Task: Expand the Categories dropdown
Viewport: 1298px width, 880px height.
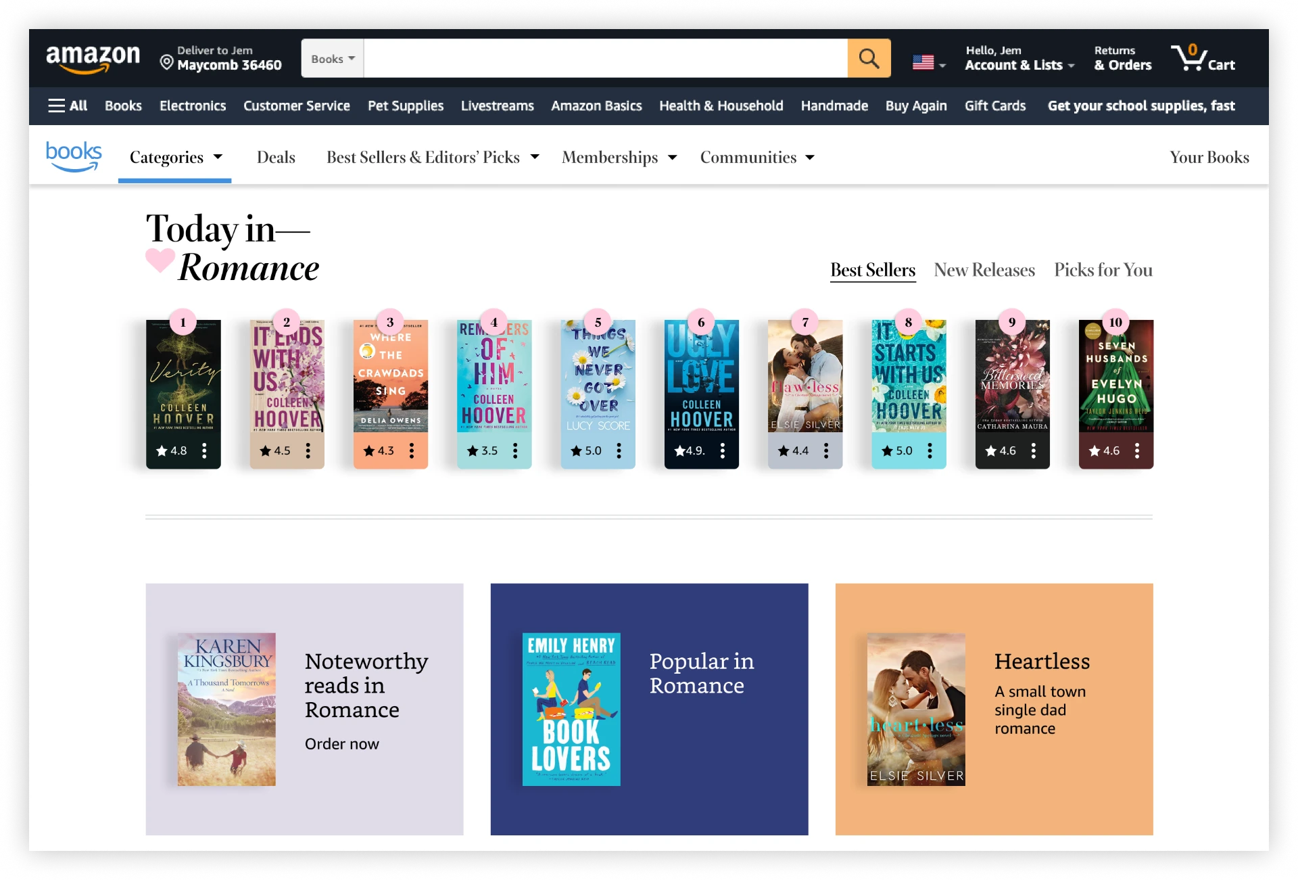Action: (x=176, y=157)
